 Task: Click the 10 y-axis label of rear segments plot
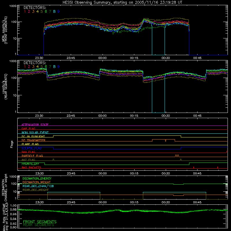[x=15, y=95]
